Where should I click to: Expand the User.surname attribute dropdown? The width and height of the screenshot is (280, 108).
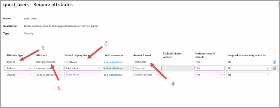pos(49,68)
